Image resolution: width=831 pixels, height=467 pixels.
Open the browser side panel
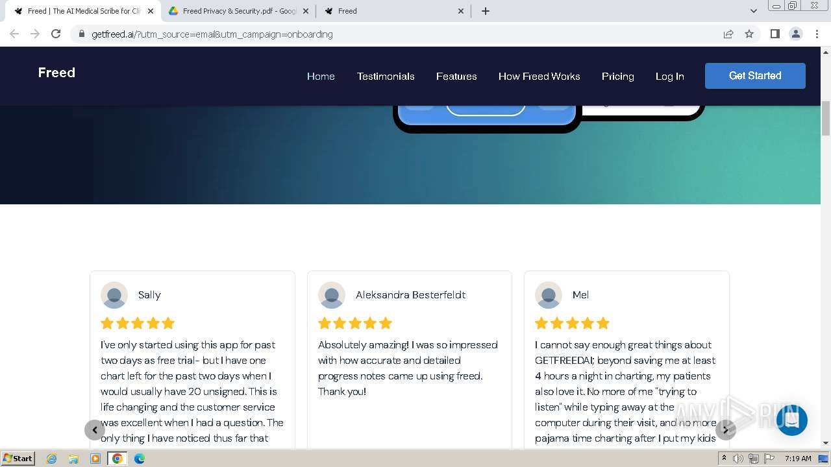coord(775,34)
